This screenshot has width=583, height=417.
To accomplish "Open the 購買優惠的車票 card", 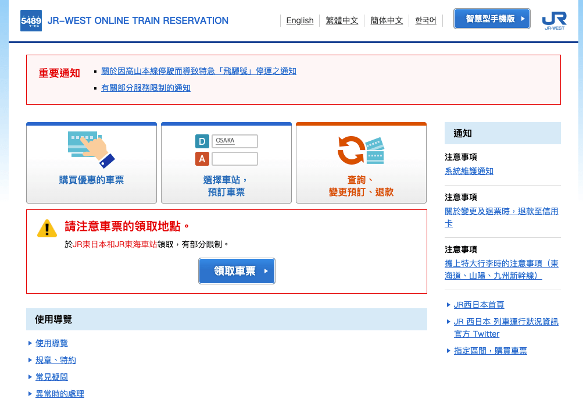I will (91, 163).
